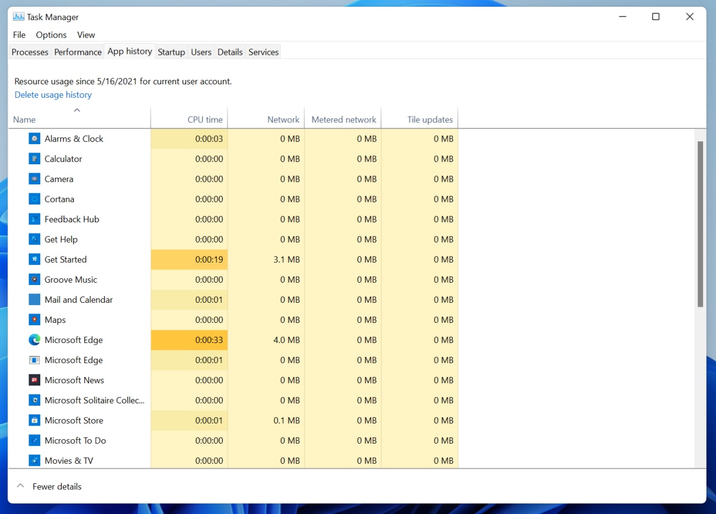Click the Alarms & Clock app icon
This screenshot has height=514, width=716.
pos(35,139)
